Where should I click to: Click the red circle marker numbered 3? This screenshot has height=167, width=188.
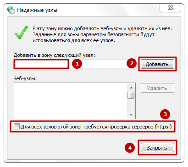click(165, 114)
